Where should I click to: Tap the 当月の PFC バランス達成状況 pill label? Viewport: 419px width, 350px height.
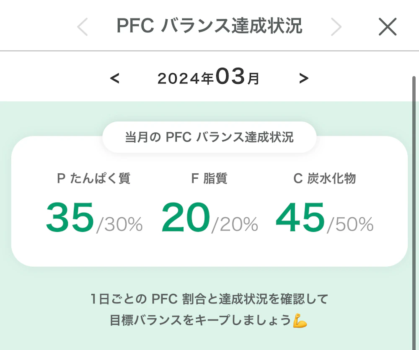click(209, 137)
